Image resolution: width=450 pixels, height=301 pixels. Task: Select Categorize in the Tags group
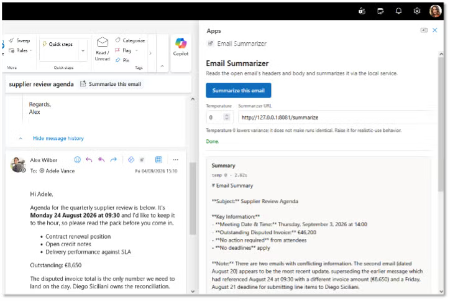coord(130,40)
